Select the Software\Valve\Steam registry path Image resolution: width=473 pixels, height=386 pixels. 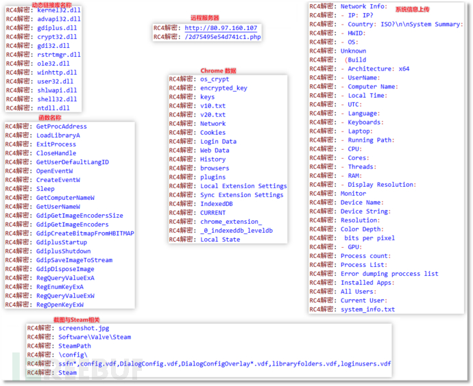click(95, 337)
